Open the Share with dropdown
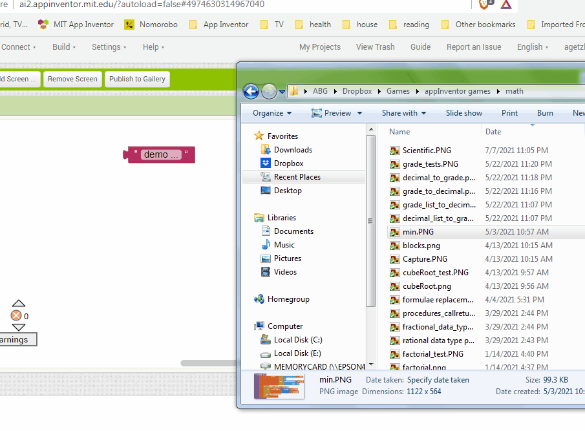Image resolution: width=585 pixels, height=431 pixels. pyautogui.click(x=403, y=113)
